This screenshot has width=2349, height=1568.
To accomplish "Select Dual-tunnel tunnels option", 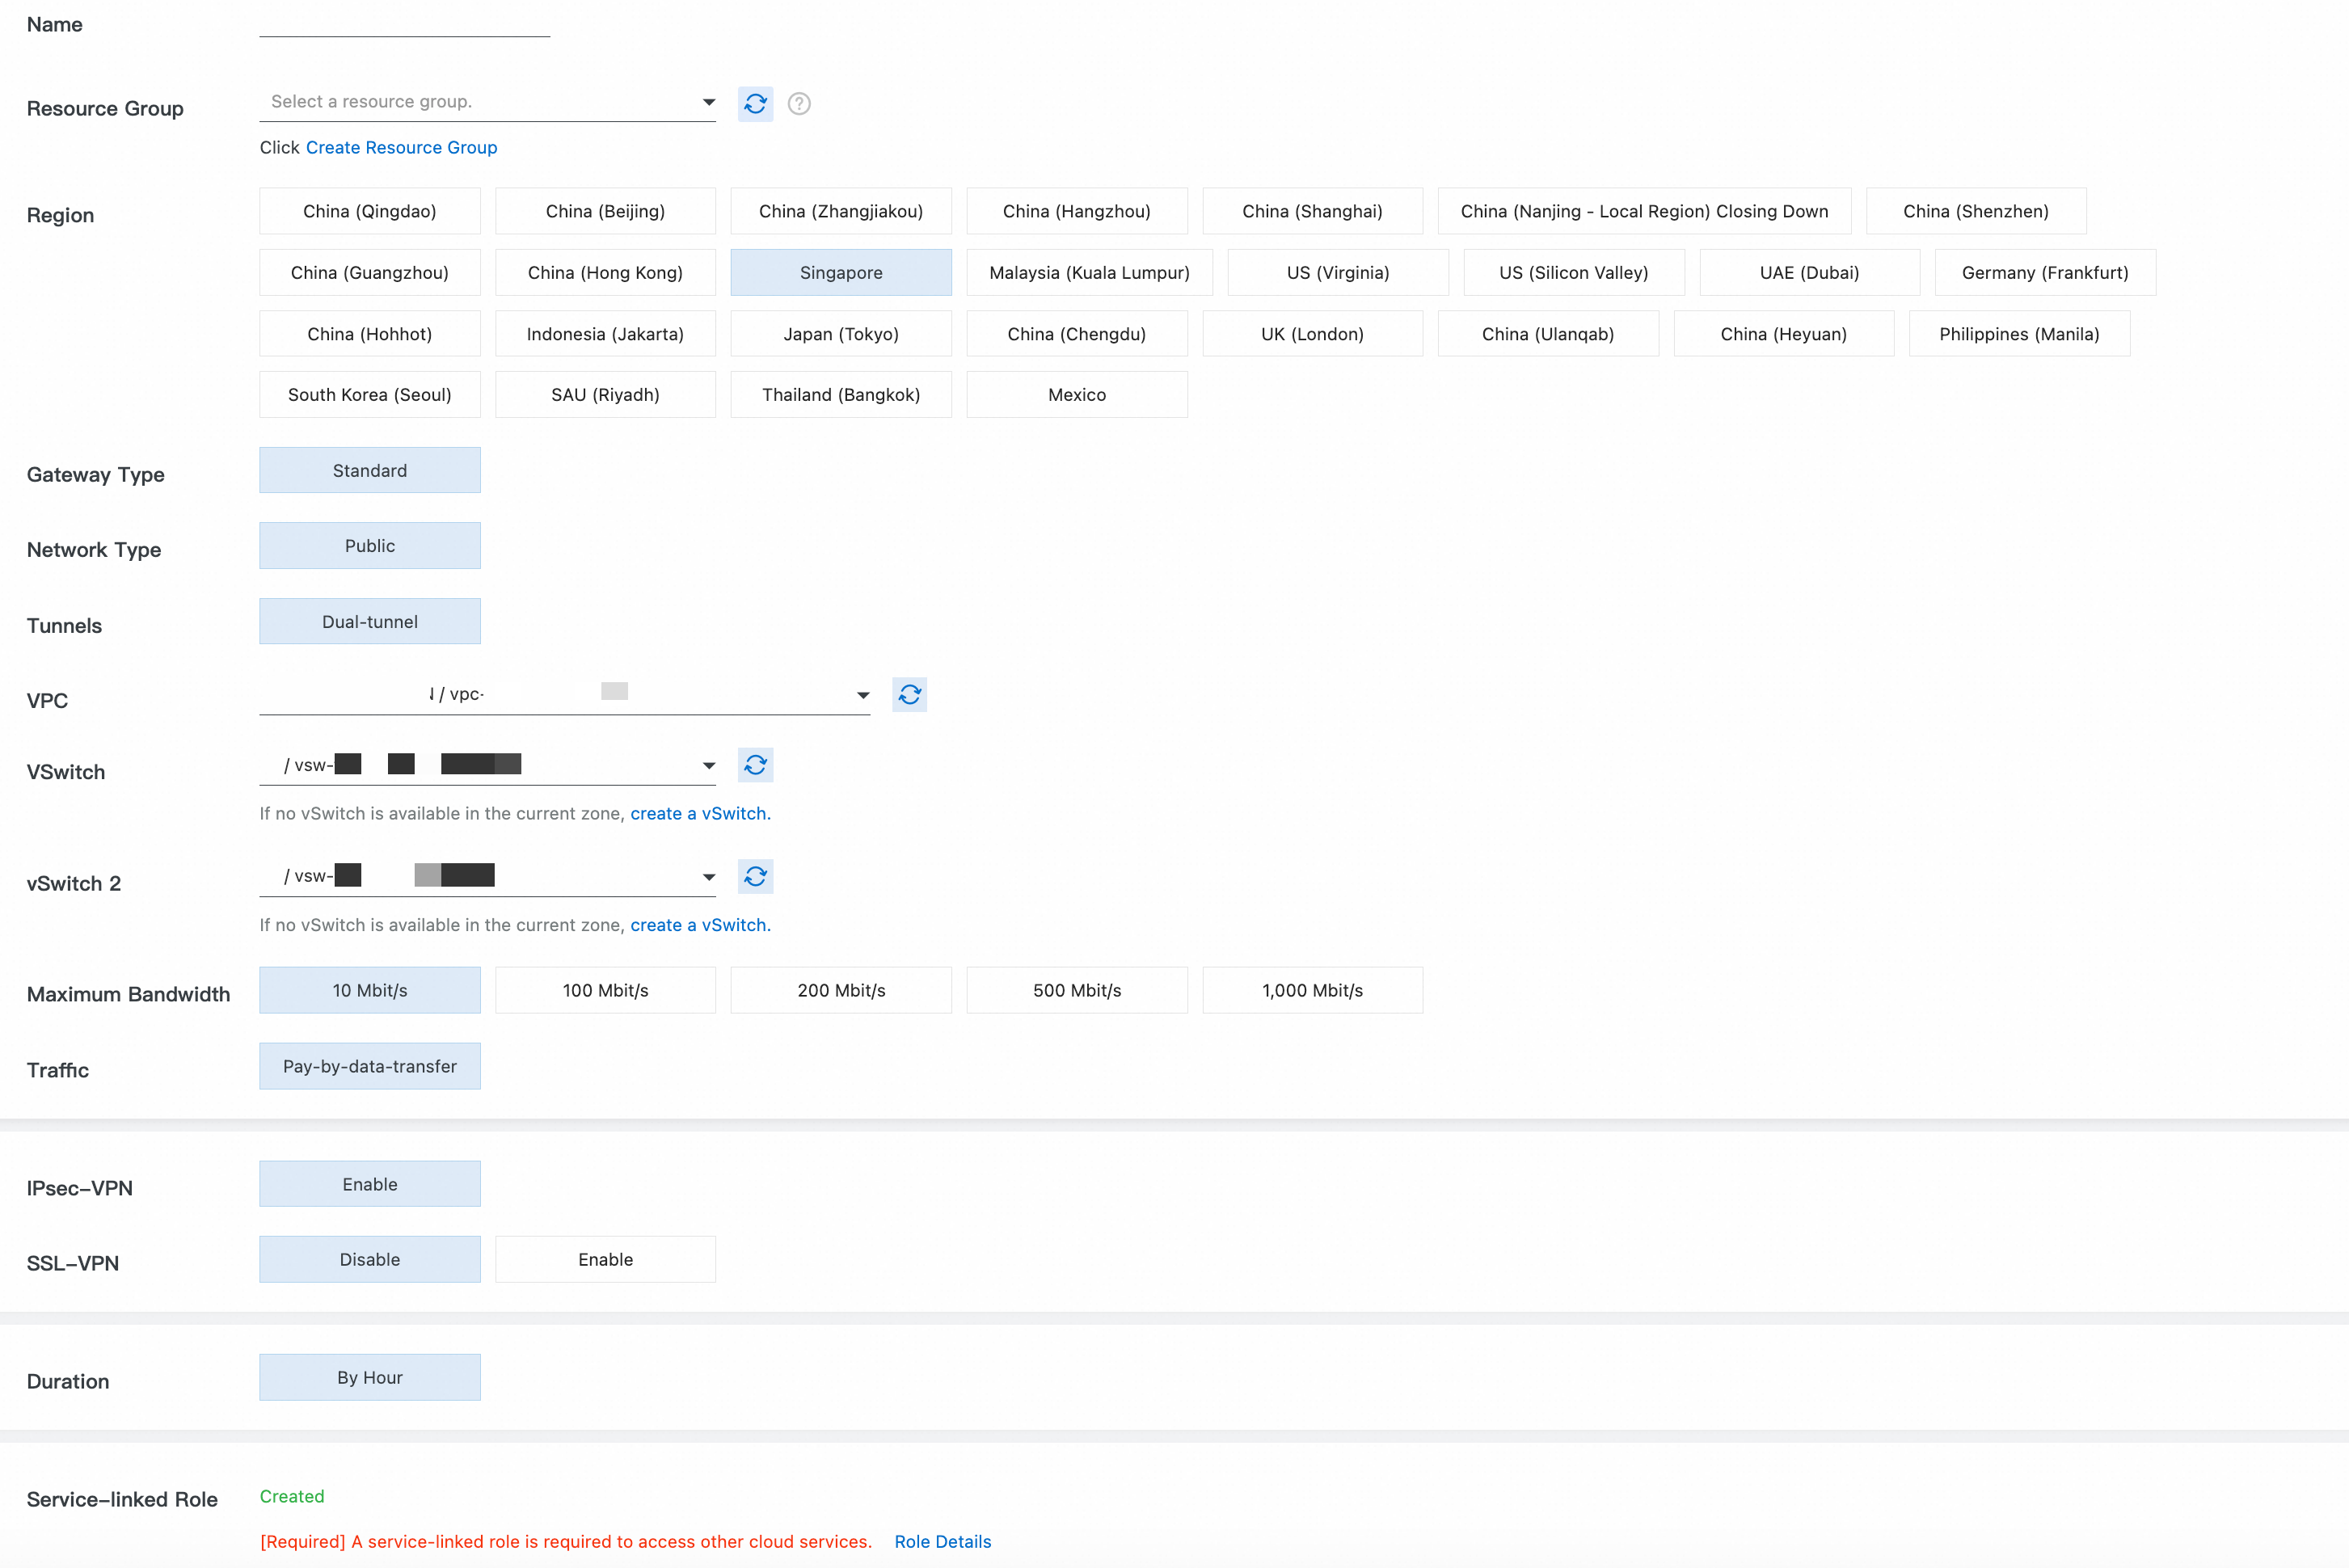I will [369, 621].
